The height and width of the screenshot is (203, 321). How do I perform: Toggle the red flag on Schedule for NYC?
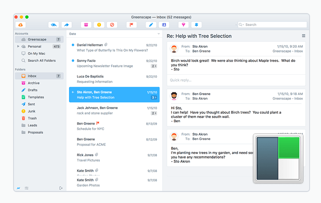tap(98, 123)
